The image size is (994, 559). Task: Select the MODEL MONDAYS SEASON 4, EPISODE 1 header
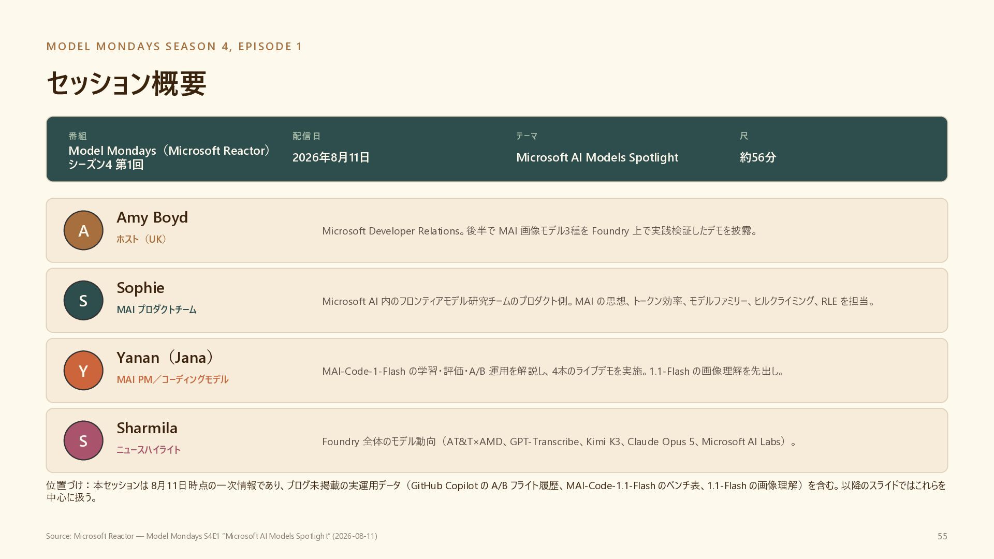click(x=174, y=47)
